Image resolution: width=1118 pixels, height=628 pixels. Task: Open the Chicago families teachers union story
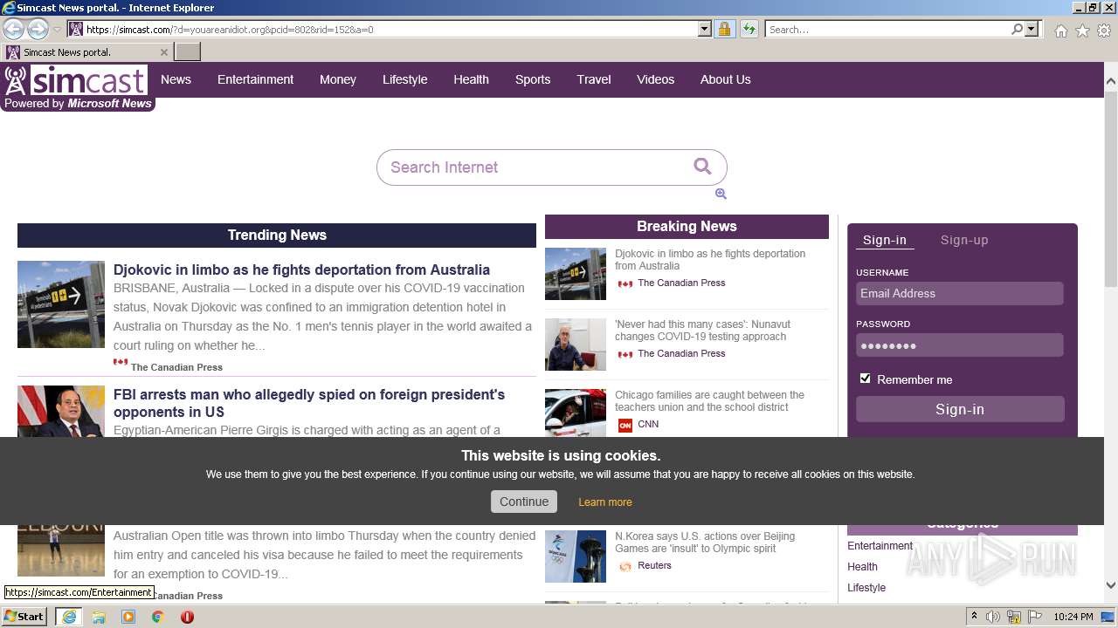pos(709,401)
